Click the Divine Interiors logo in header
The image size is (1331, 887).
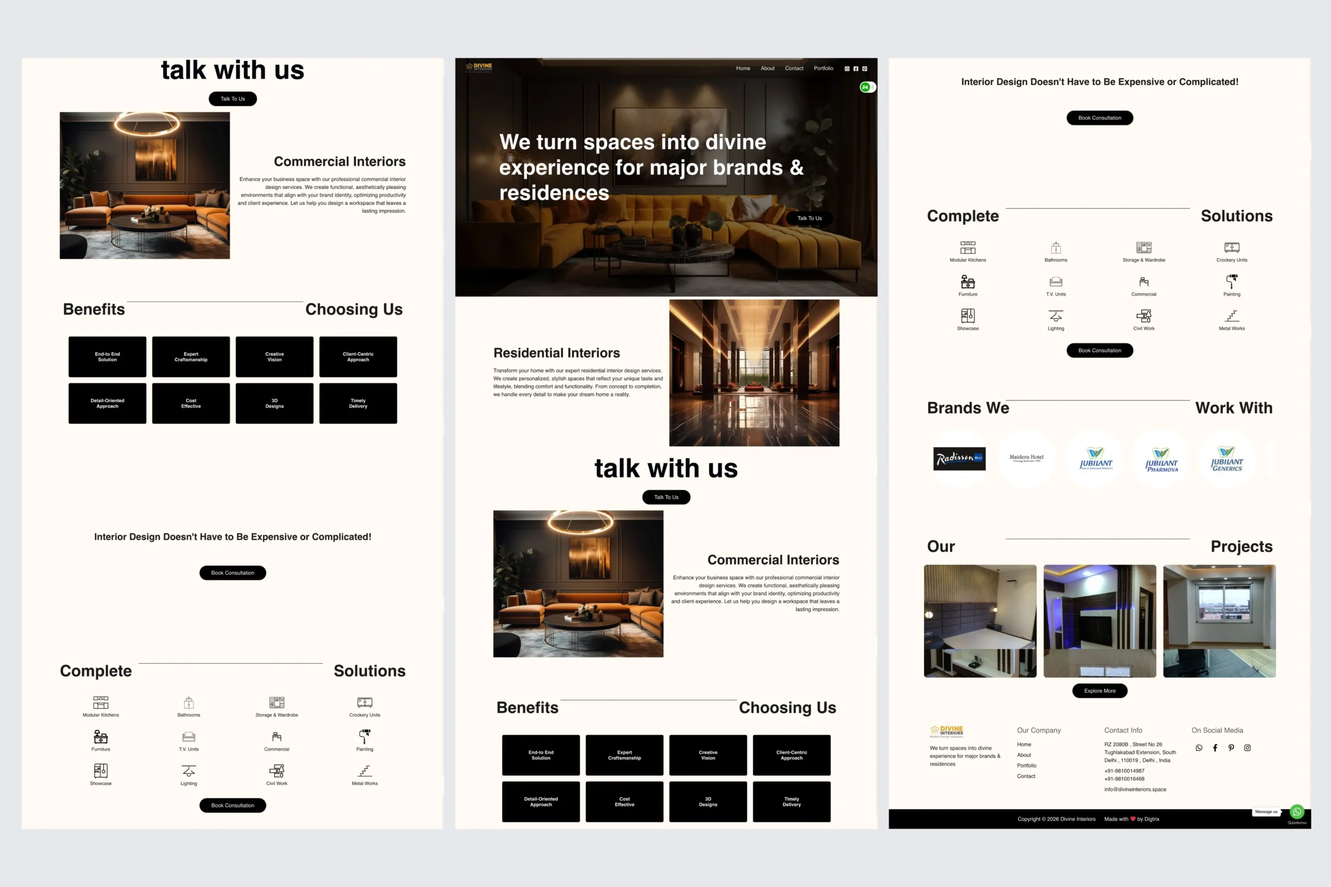click(479, 67)
